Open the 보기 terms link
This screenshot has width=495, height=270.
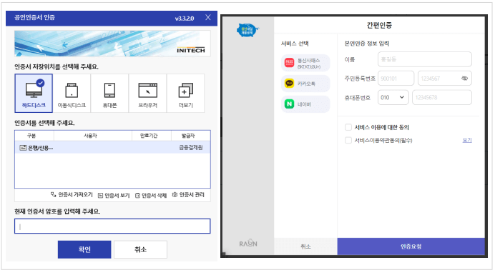click(x=467, y=140)
